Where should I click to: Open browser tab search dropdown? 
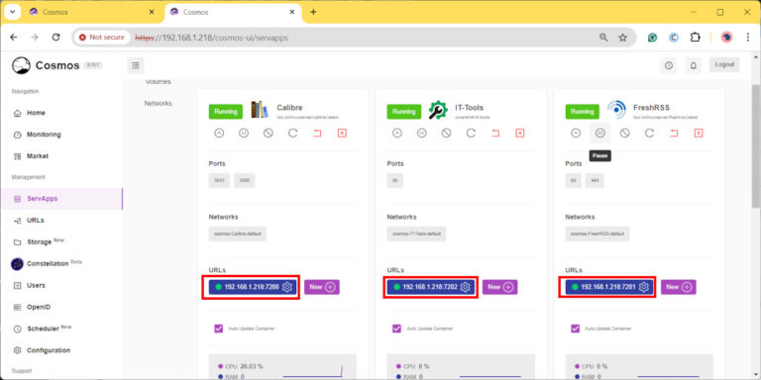(13, 12)
